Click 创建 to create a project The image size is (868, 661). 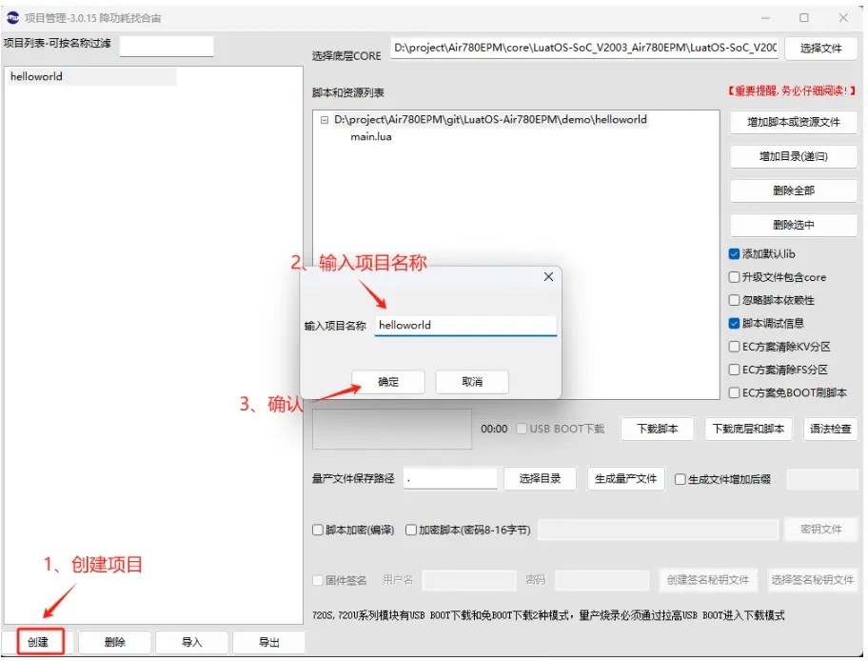click(40, 642)
